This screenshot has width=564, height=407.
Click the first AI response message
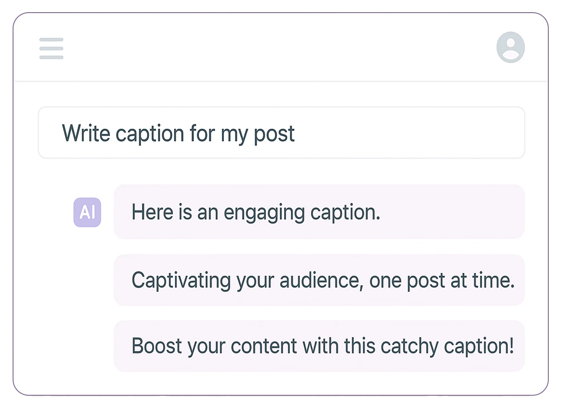coord(319,212)
